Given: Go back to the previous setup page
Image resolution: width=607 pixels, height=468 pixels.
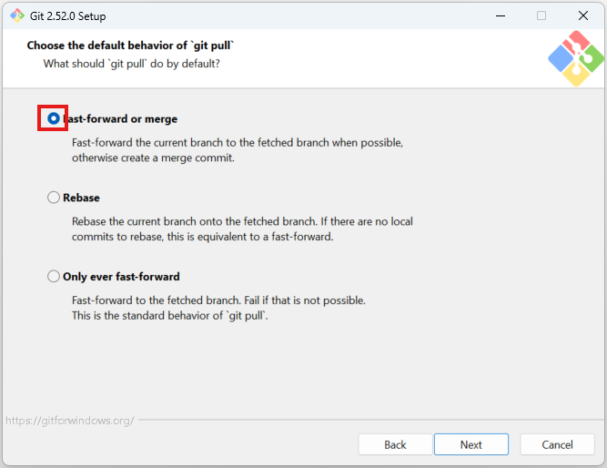Looking at the screenshot, I should [x=395, y=444].
